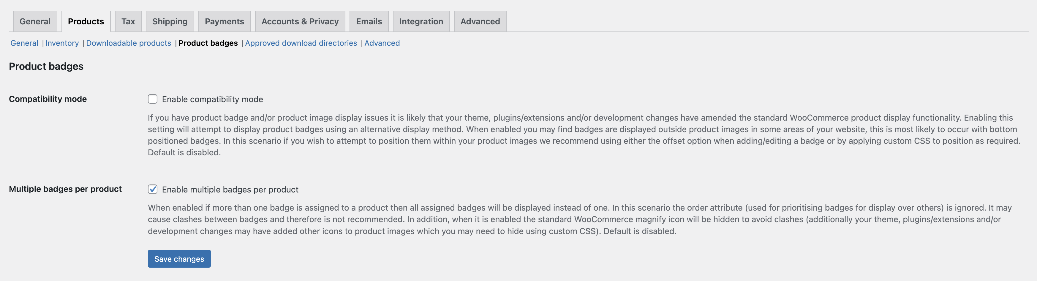Image resolution: width=1037 pixels, height=281 pixels.
Task: Open Accounts & Privacy tab
Action: point(300,21)
